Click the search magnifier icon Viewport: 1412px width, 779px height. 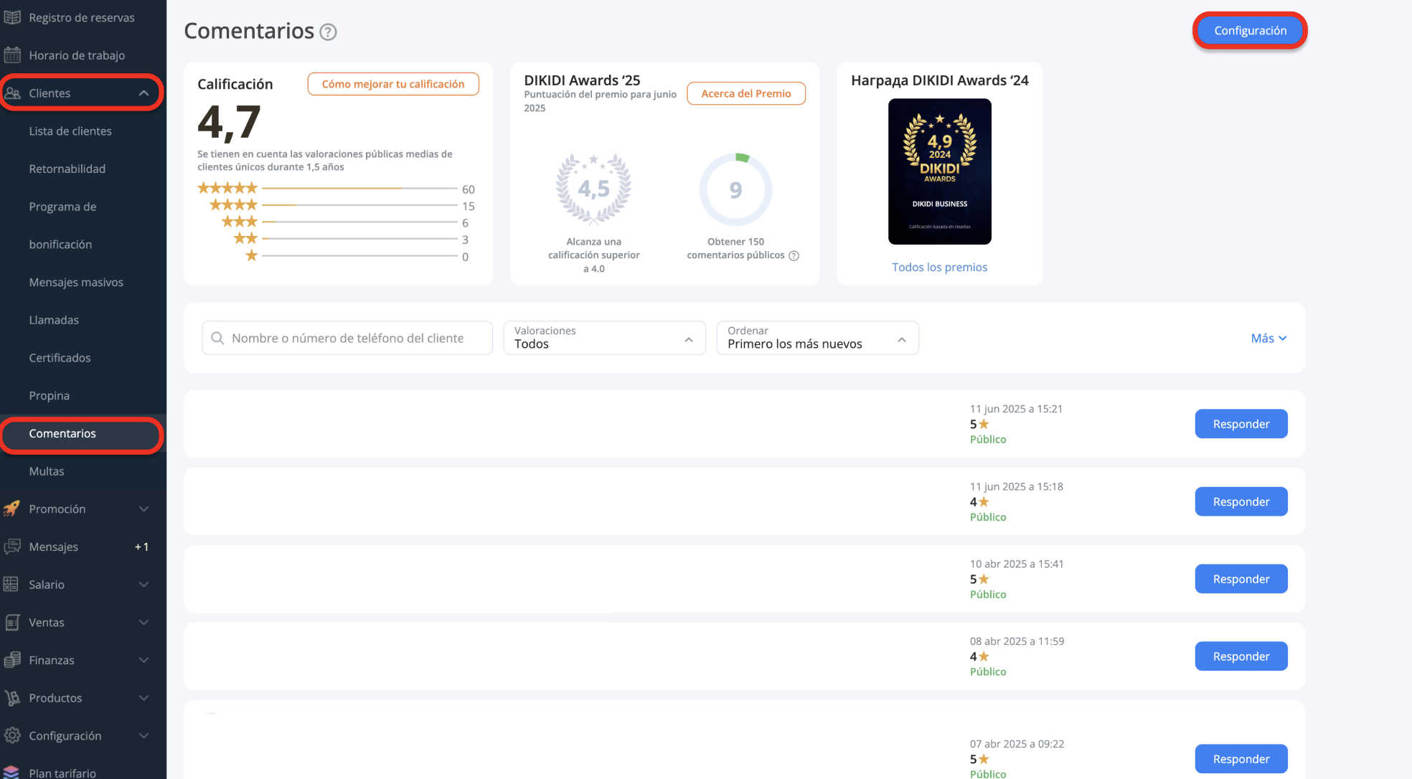click(217, 338)
